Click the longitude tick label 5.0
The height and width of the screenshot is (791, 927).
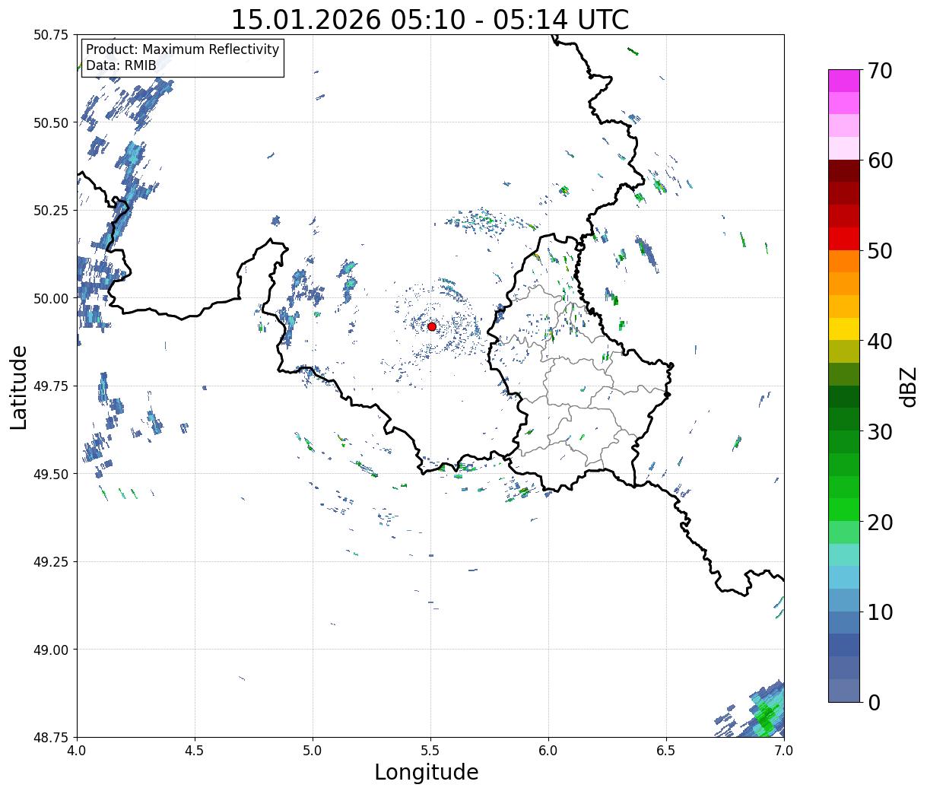[x=313, y=750]
